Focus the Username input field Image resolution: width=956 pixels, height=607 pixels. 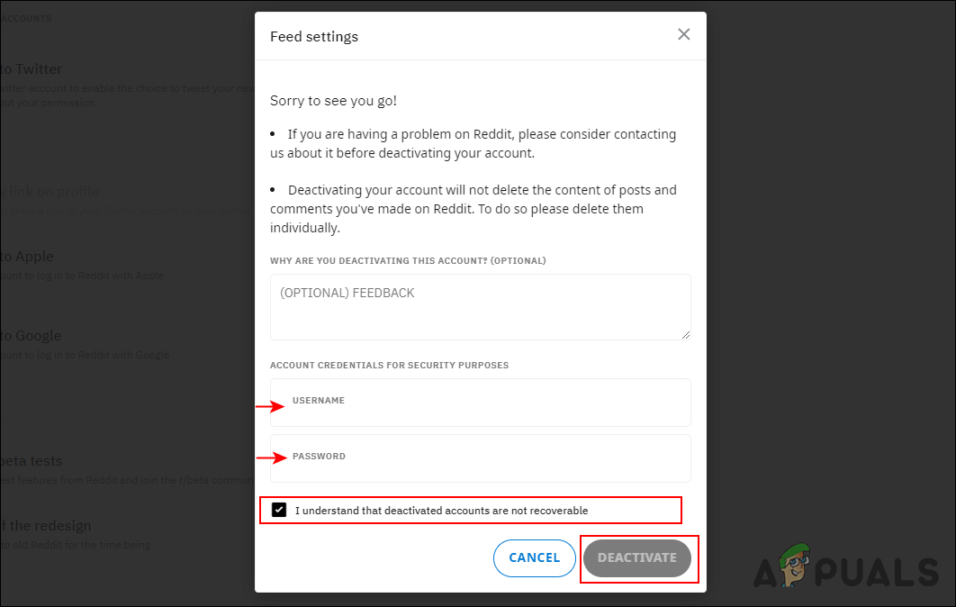(x=480, y=403)
